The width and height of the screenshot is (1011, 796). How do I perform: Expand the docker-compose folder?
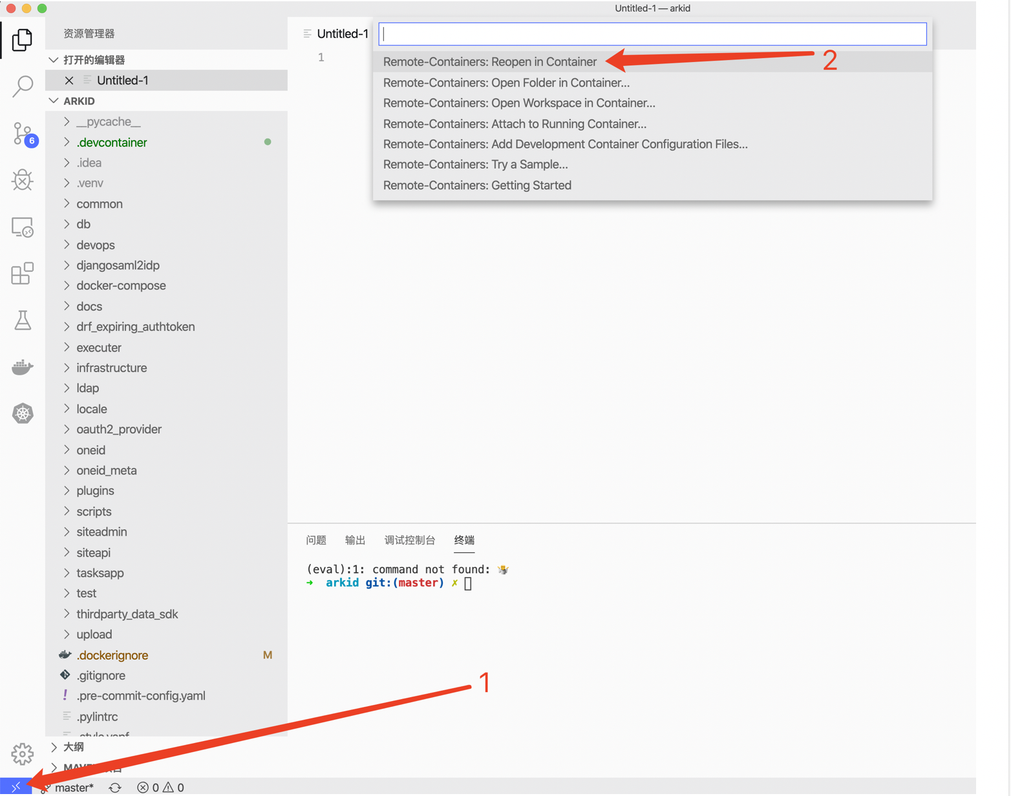(x=166, y=286)
